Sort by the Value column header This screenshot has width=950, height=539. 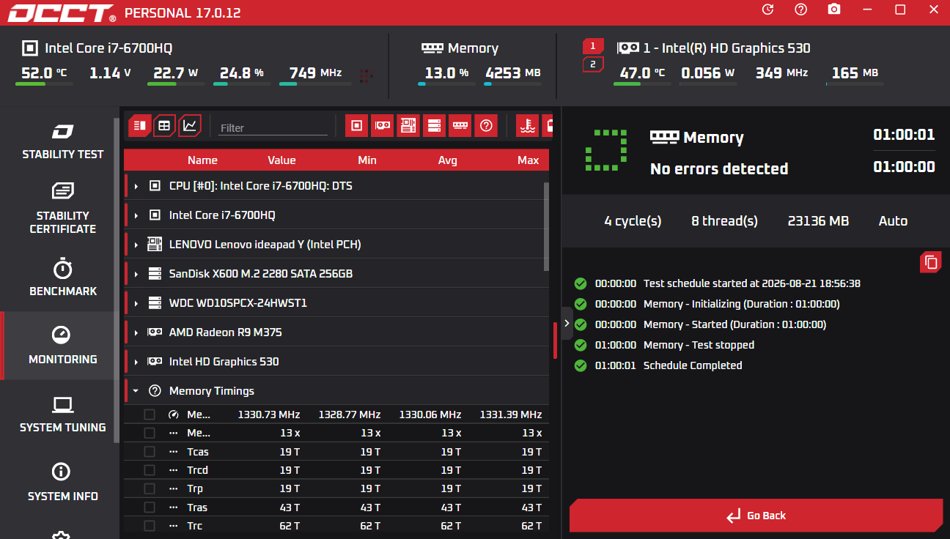point(281,160)
